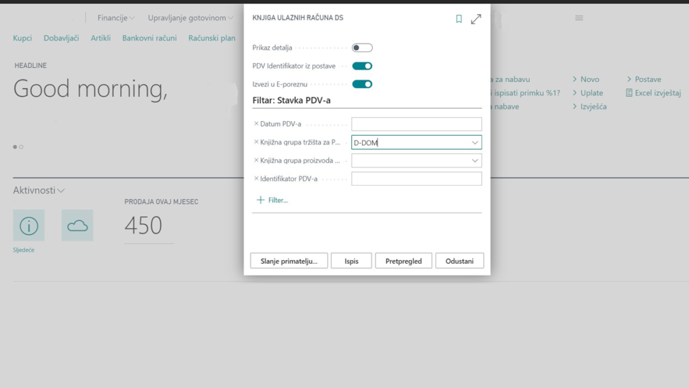Image resolution: width=689 pixels, height=388 pixels.
Task: Click the cloud activity tile
Action: click(77, 226)
